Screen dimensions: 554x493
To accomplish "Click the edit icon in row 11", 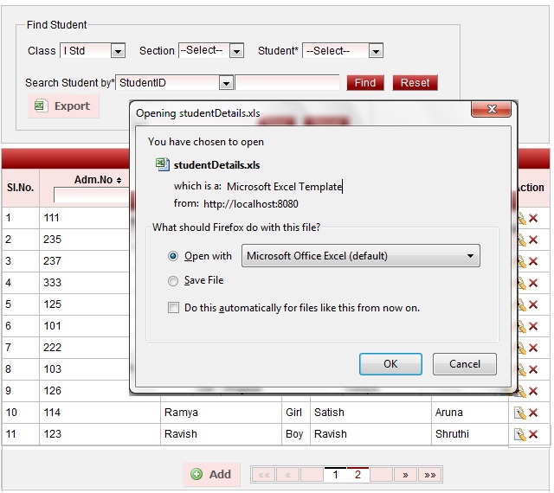I will click(520, 434).
